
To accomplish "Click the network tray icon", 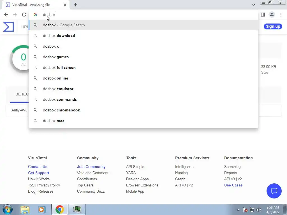I will point(252,210).
